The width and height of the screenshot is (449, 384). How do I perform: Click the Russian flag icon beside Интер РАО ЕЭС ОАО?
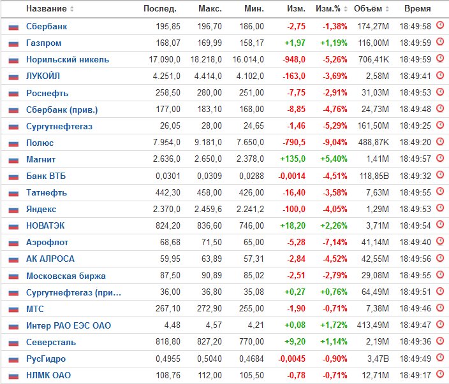(x=13, y=326)
